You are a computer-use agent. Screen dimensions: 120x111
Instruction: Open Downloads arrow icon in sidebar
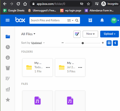click(x=8, y=57)
